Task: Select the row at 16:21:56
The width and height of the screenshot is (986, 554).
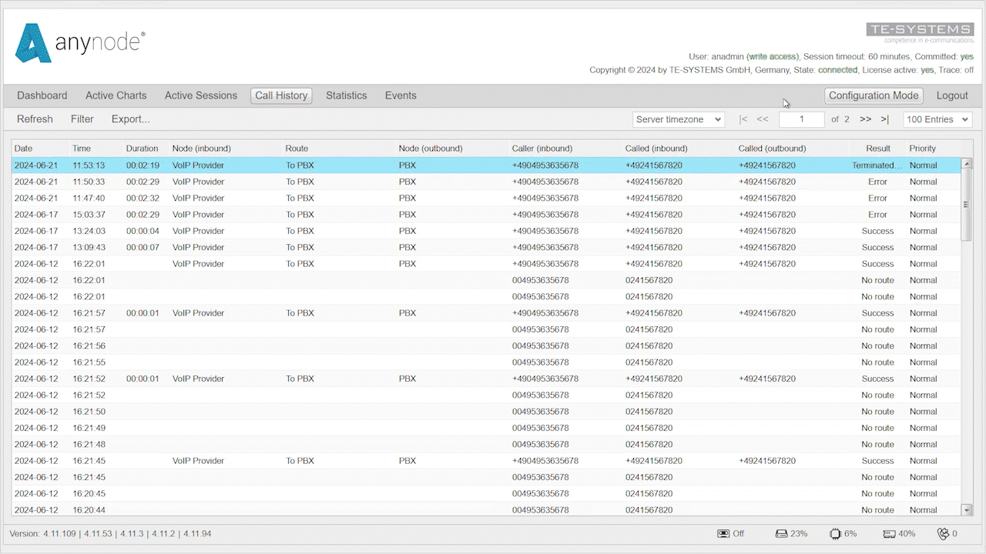Action: [487, 345]
